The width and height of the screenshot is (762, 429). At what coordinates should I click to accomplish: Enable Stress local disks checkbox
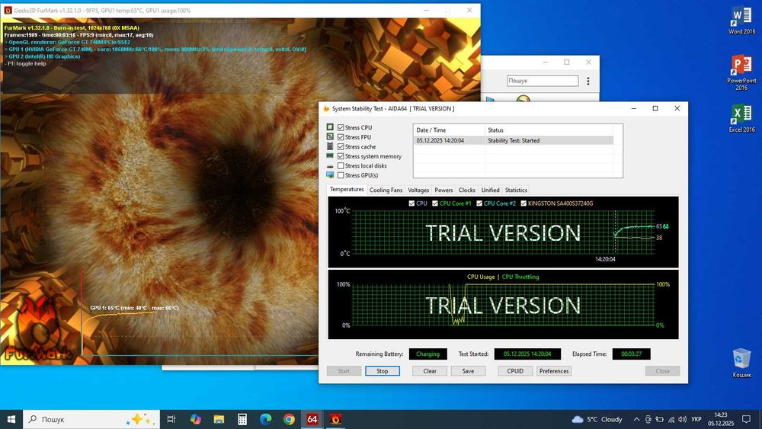click(x=341, y=165)
